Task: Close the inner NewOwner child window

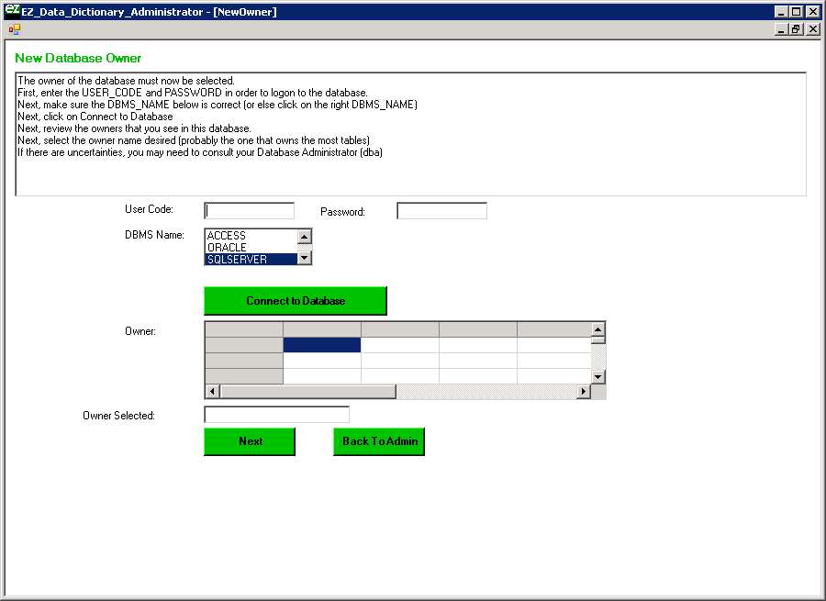Action: tap(812, 29)
